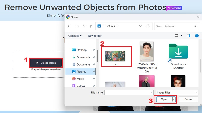Click the Forward navigation arrow

pyautogui.click(x=77, y=26)
